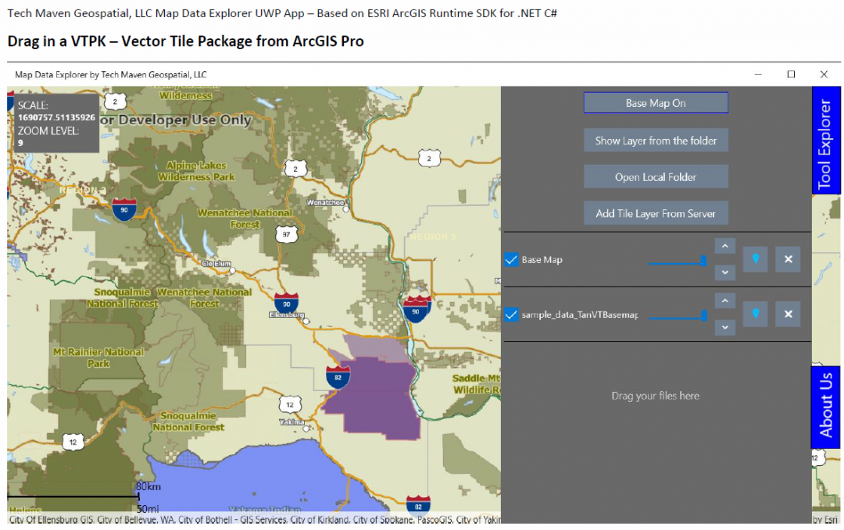
Task: Uncheck the Base Map layer checkbox
Action: click(x=512, y=259)
